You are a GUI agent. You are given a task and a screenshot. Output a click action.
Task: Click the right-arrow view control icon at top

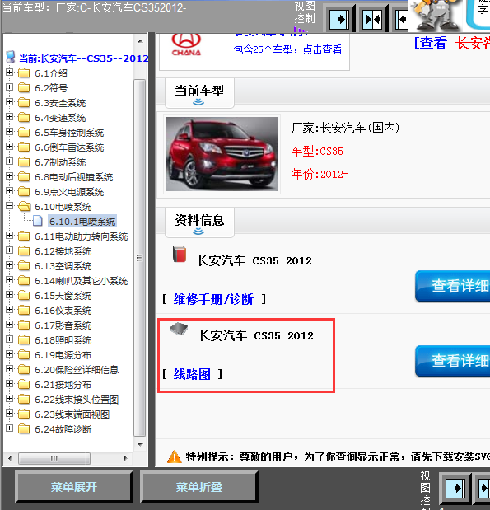(338, 20)
